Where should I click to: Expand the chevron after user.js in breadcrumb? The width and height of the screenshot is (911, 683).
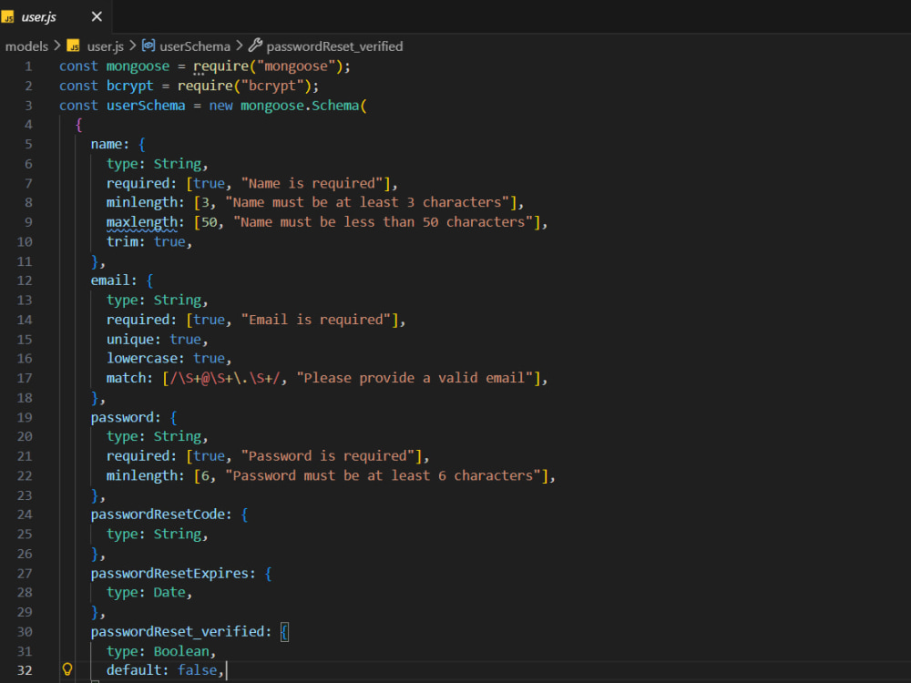coord(133,46)
